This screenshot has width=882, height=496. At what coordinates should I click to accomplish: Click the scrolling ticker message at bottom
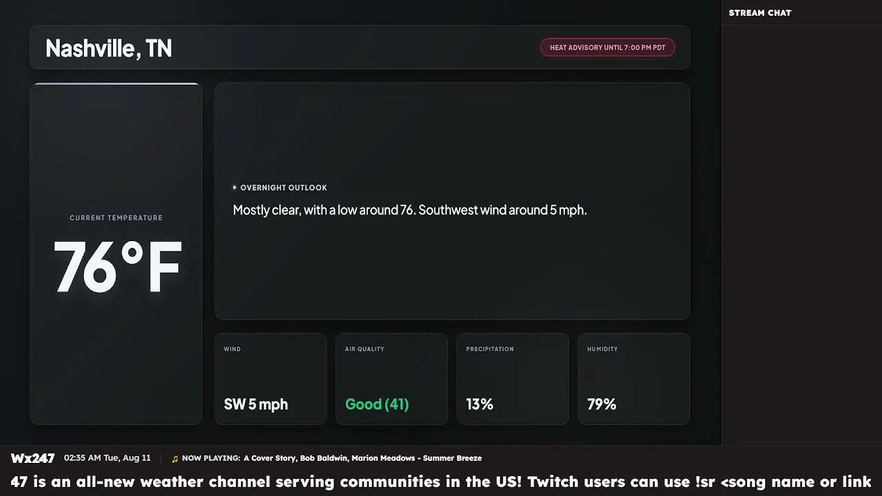(x=441, y=482)
